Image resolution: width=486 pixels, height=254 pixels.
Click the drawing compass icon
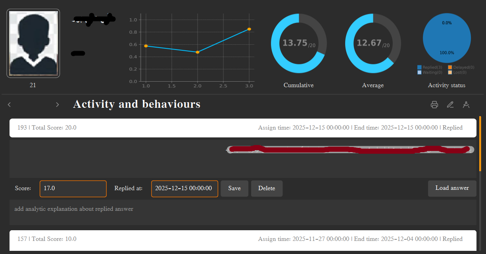pos(466,105)
